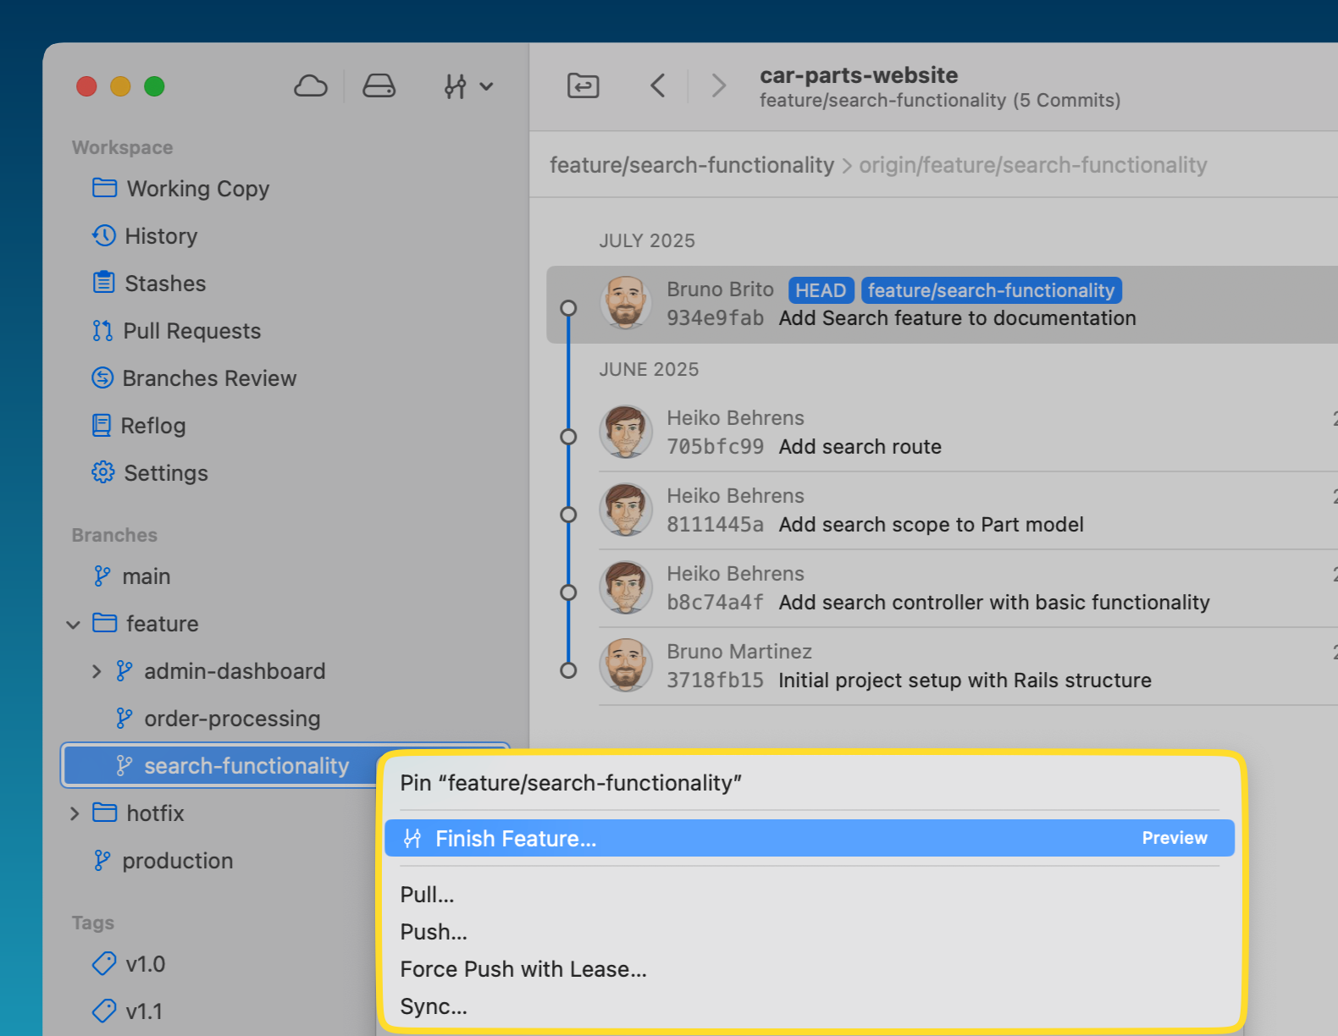Open Branches Review
The image size is (1338, 1036).
(x=209, y=378)
